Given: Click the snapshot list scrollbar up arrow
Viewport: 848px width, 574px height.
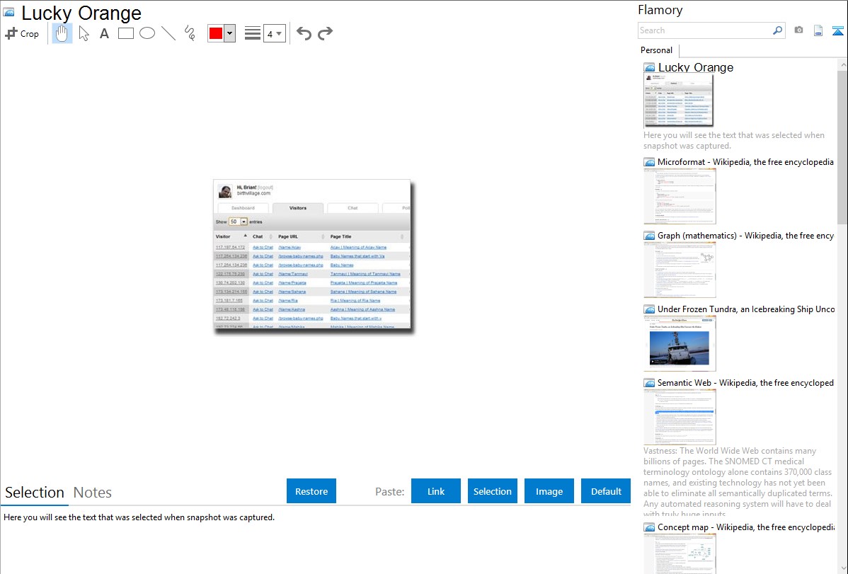Looking at the screenshot, I should (842, 65).
